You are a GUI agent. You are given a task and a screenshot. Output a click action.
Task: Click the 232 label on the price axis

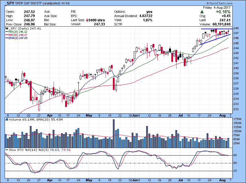(x=236, y=109)
